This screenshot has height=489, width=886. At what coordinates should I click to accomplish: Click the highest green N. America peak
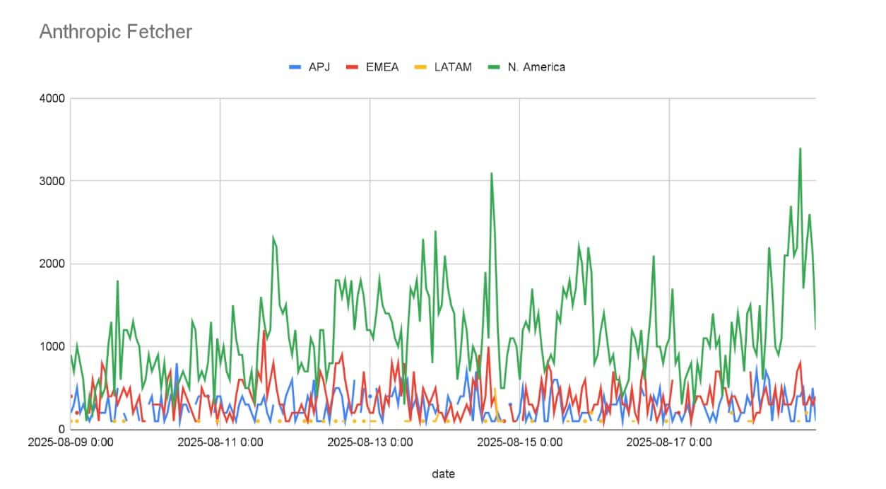800,149
